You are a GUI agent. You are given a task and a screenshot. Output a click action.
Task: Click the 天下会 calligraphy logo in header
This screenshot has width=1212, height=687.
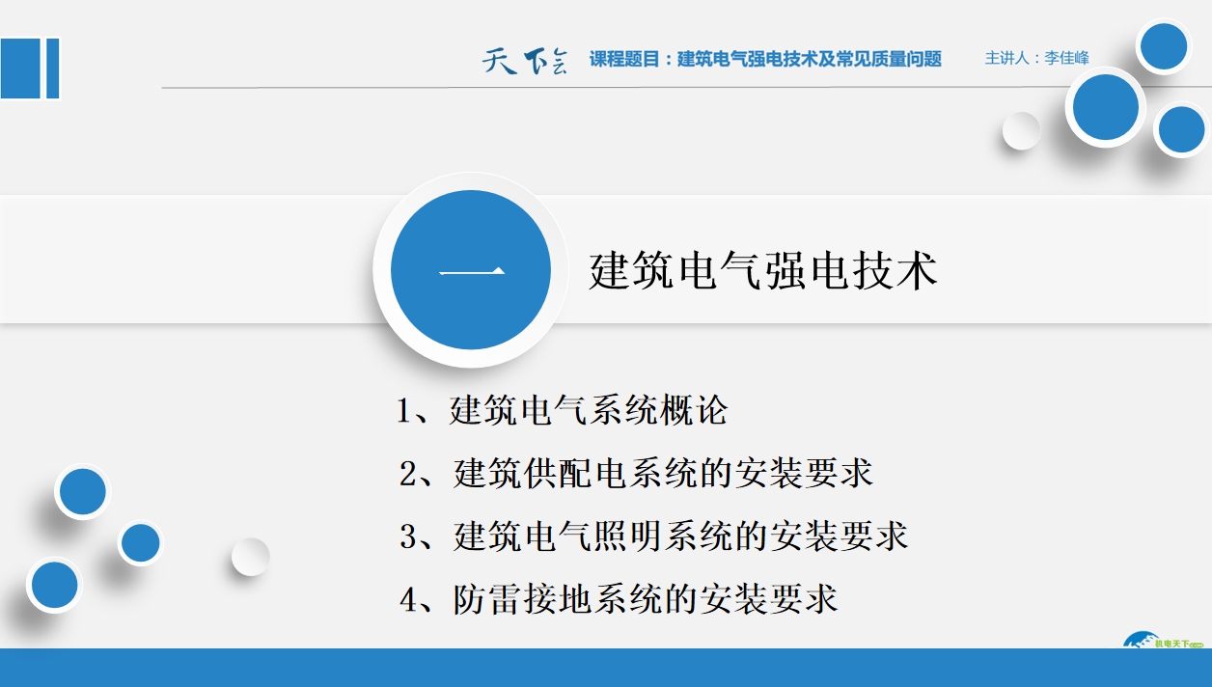point(524,60)
